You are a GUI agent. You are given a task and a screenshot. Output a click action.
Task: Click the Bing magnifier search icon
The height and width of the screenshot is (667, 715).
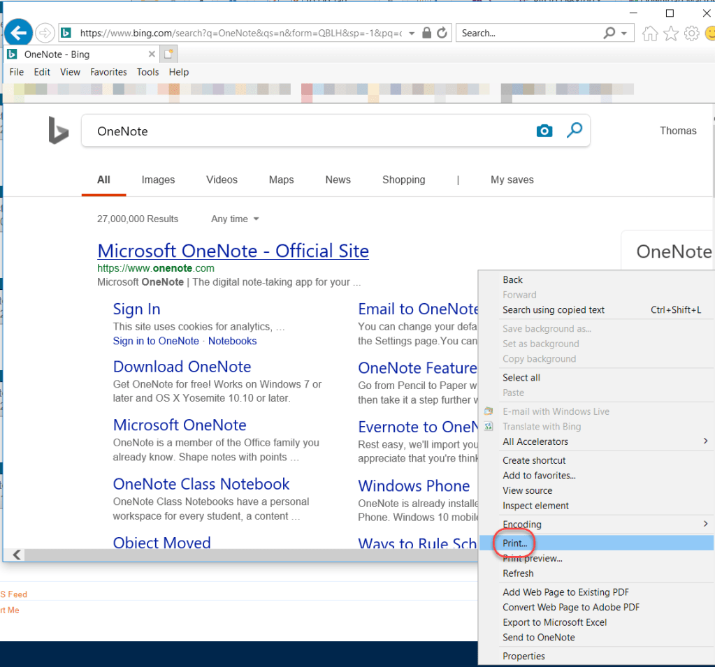coord(575,130)
